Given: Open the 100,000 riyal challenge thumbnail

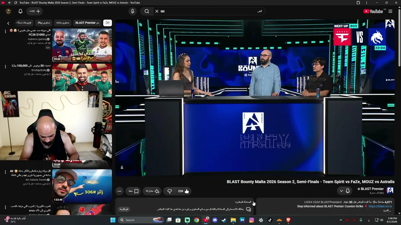Looking at the screenshot, I should click(82, 77).
